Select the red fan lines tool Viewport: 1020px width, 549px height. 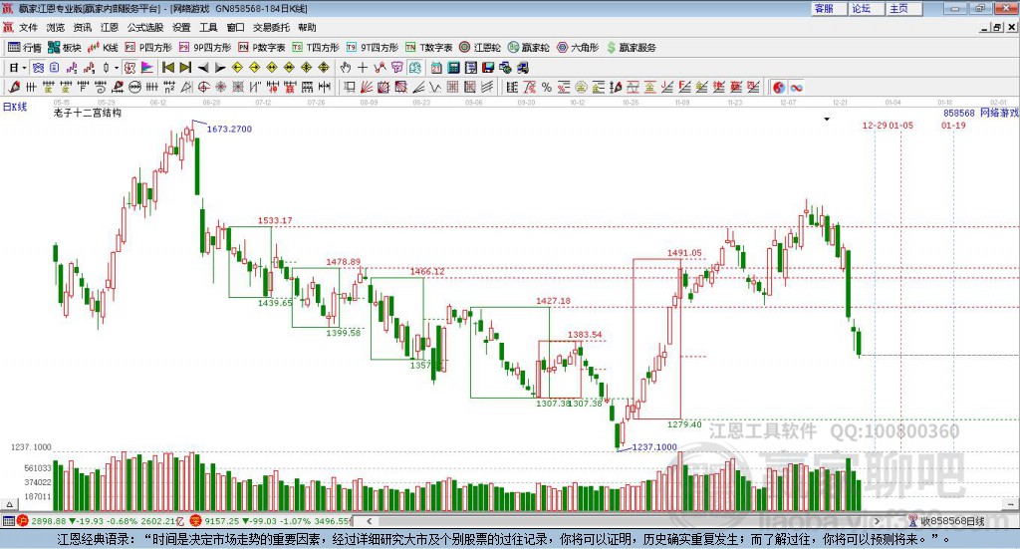click(x=366, y=87)
